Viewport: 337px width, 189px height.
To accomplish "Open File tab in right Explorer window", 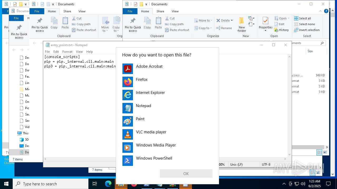I will [x=130, y=11].
